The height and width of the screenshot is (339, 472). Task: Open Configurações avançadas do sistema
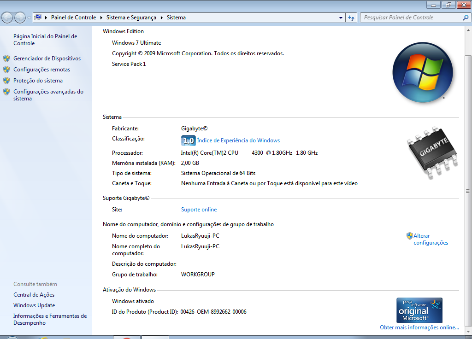coord(48,95)
